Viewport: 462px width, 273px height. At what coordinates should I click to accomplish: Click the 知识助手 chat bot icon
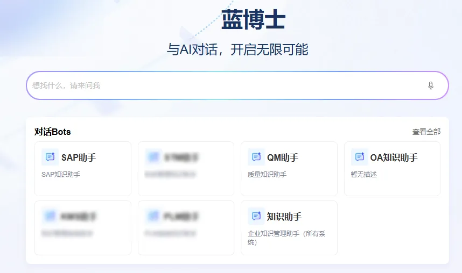coord(256,217)
